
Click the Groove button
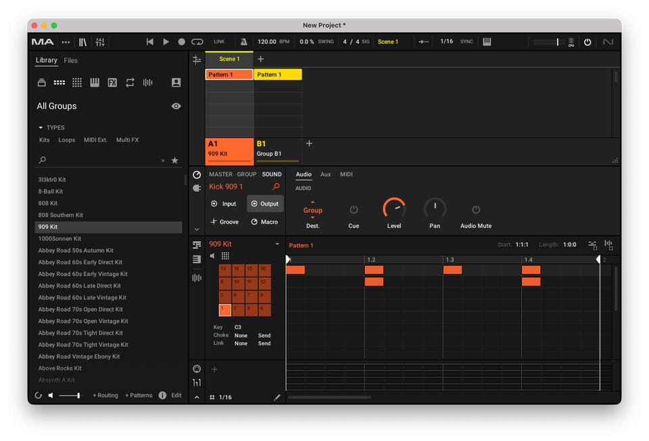tap(225, 222)
